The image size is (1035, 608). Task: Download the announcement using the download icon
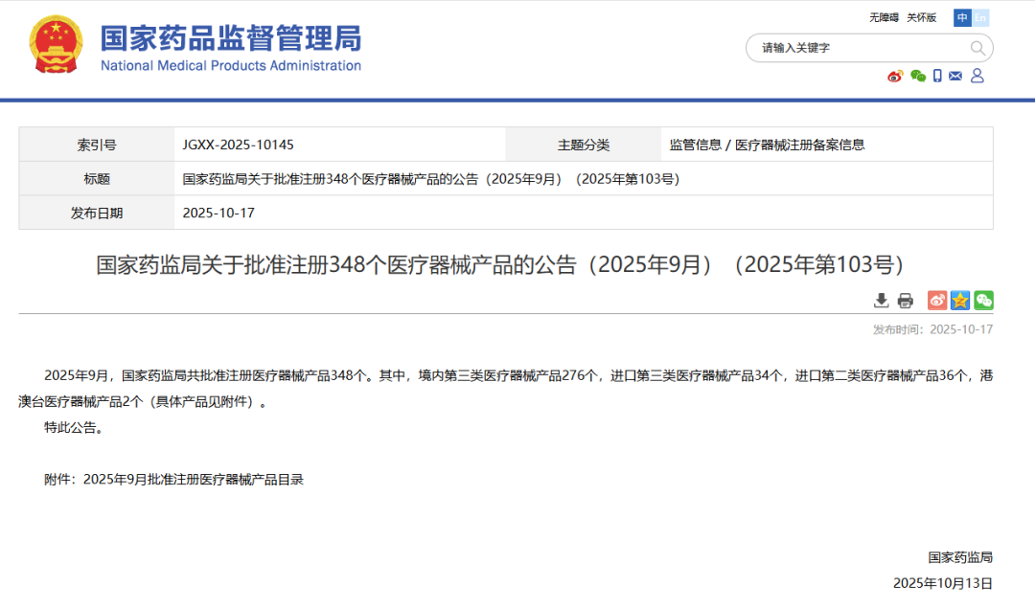click(882, 301)
